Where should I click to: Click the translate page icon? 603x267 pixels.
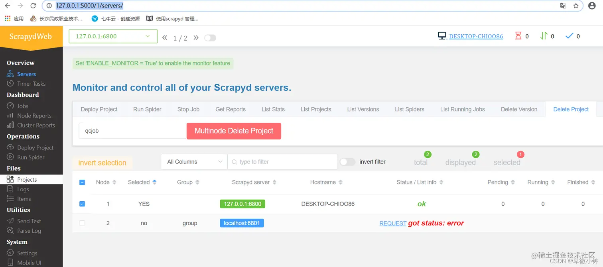[x=563, y=6]
